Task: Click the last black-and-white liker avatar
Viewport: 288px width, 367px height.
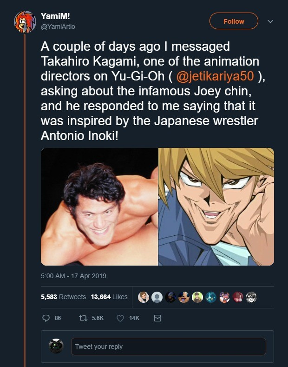Action: click(251, 297)
